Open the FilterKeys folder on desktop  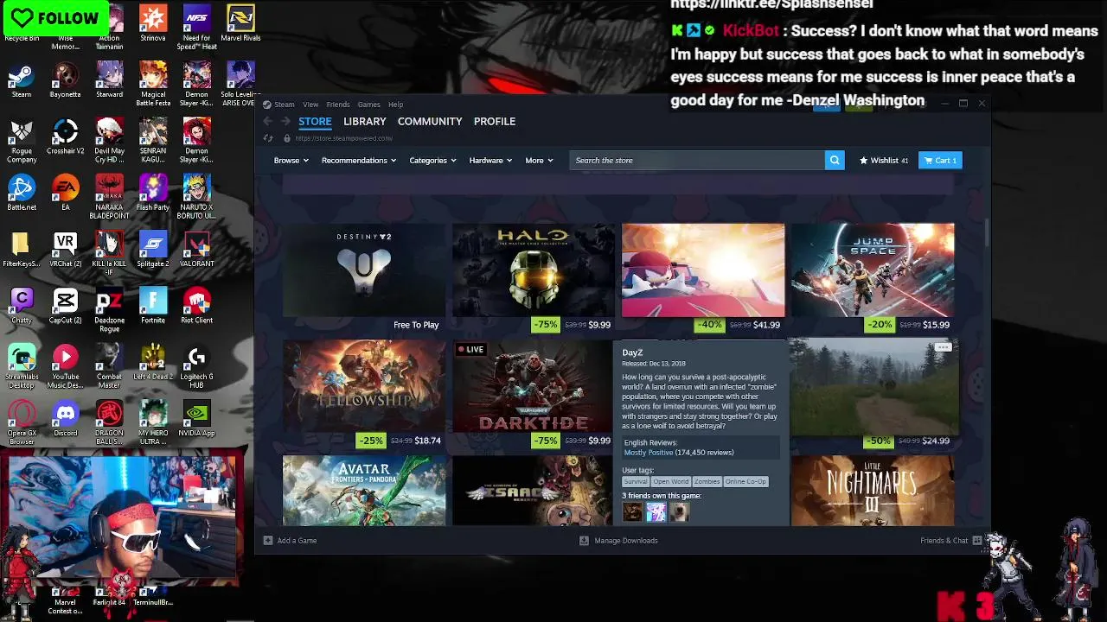tap(22, 249)
